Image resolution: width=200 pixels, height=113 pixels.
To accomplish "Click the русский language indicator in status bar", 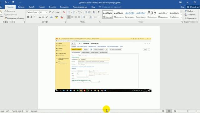I will pyautogui.click(x=34, y=111).
